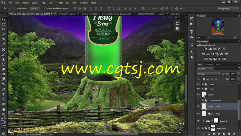Image resolution: width=241 pixels, height=136 pixels.
Task: Add a Channel Mixer adjustment
Action: click(221, 54)
